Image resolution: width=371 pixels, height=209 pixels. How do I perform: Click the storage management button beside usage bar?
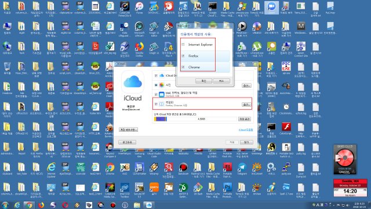coord(245,119)
